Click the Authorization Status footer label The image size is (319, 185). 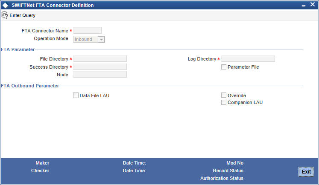pos(222,178)
